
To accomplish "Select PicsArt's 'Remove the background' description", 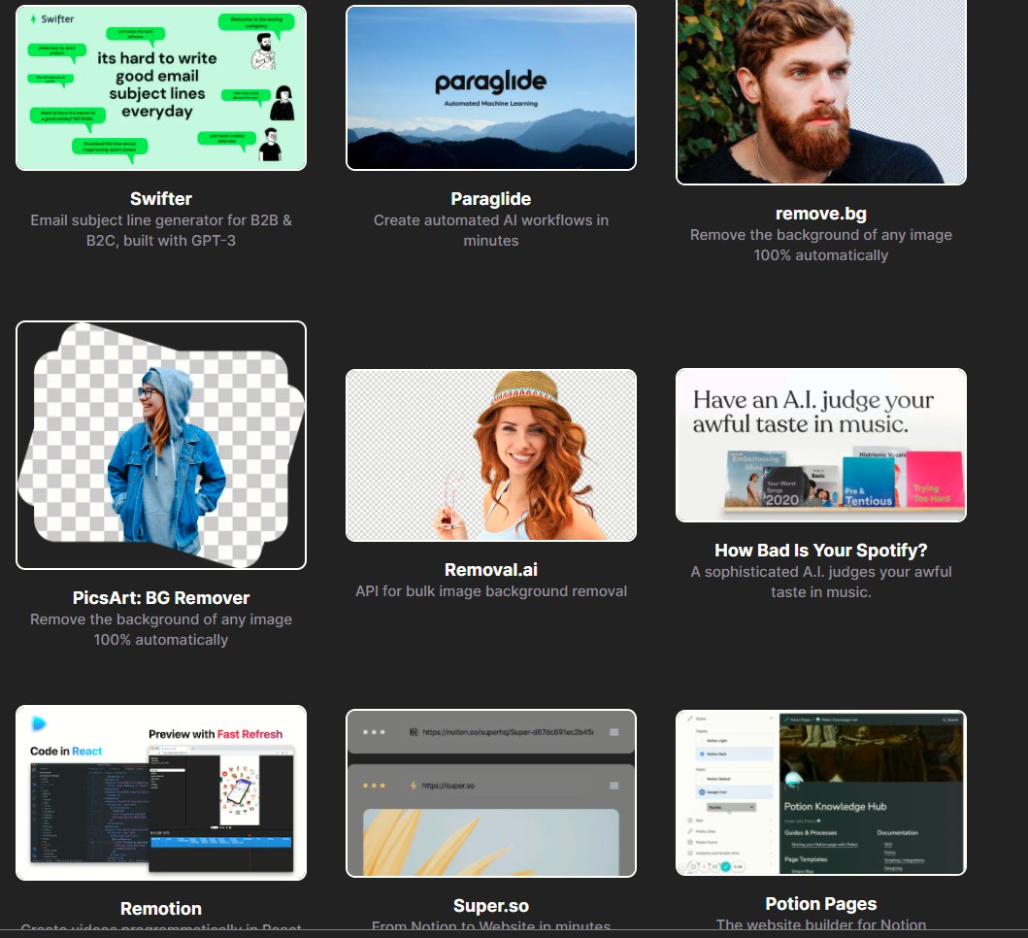I will (160, 629).
